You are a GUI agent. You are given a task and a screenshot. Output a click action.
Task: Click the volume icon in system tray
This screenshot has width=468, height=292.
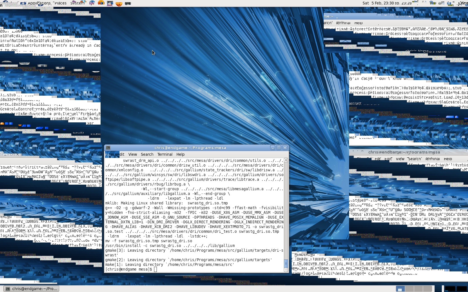coord(441,3)
